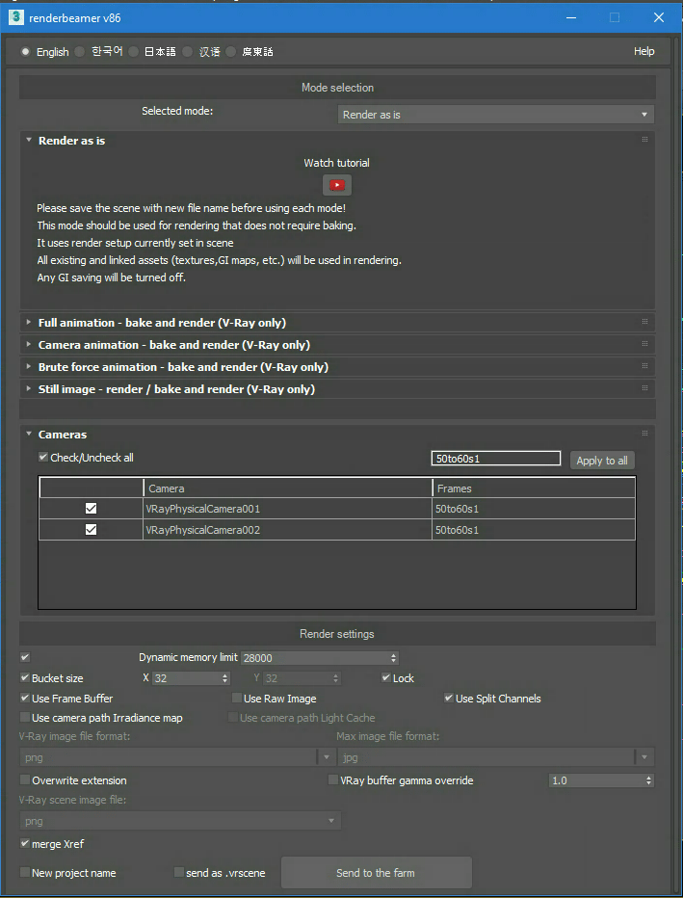The height and width of the screenshot is (898, 683).
Task: Grab the Brute force animation rollout grip icon
Action: click(x=644, y=366)
